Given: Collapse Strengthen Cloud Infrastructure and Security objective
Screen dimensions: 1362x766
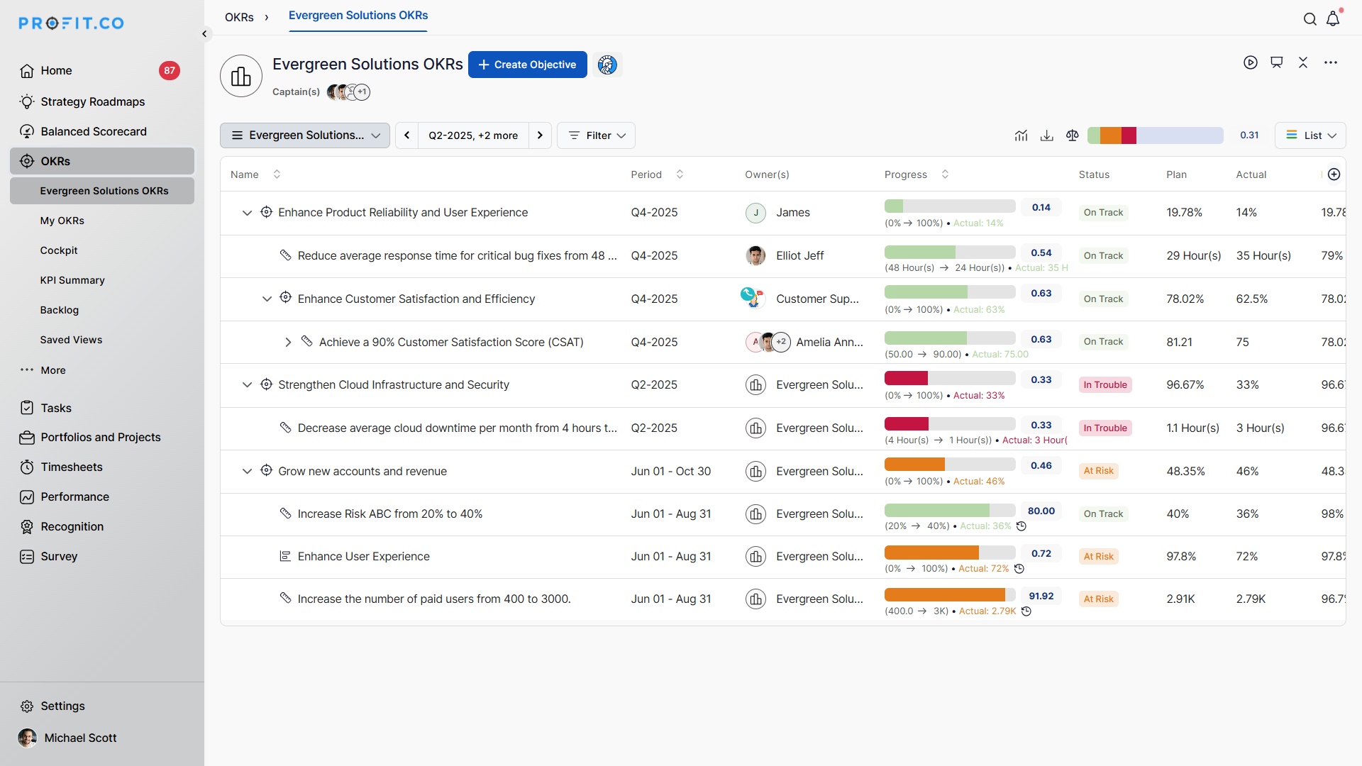Looking at the screenshot, I should tap(247, 384).
